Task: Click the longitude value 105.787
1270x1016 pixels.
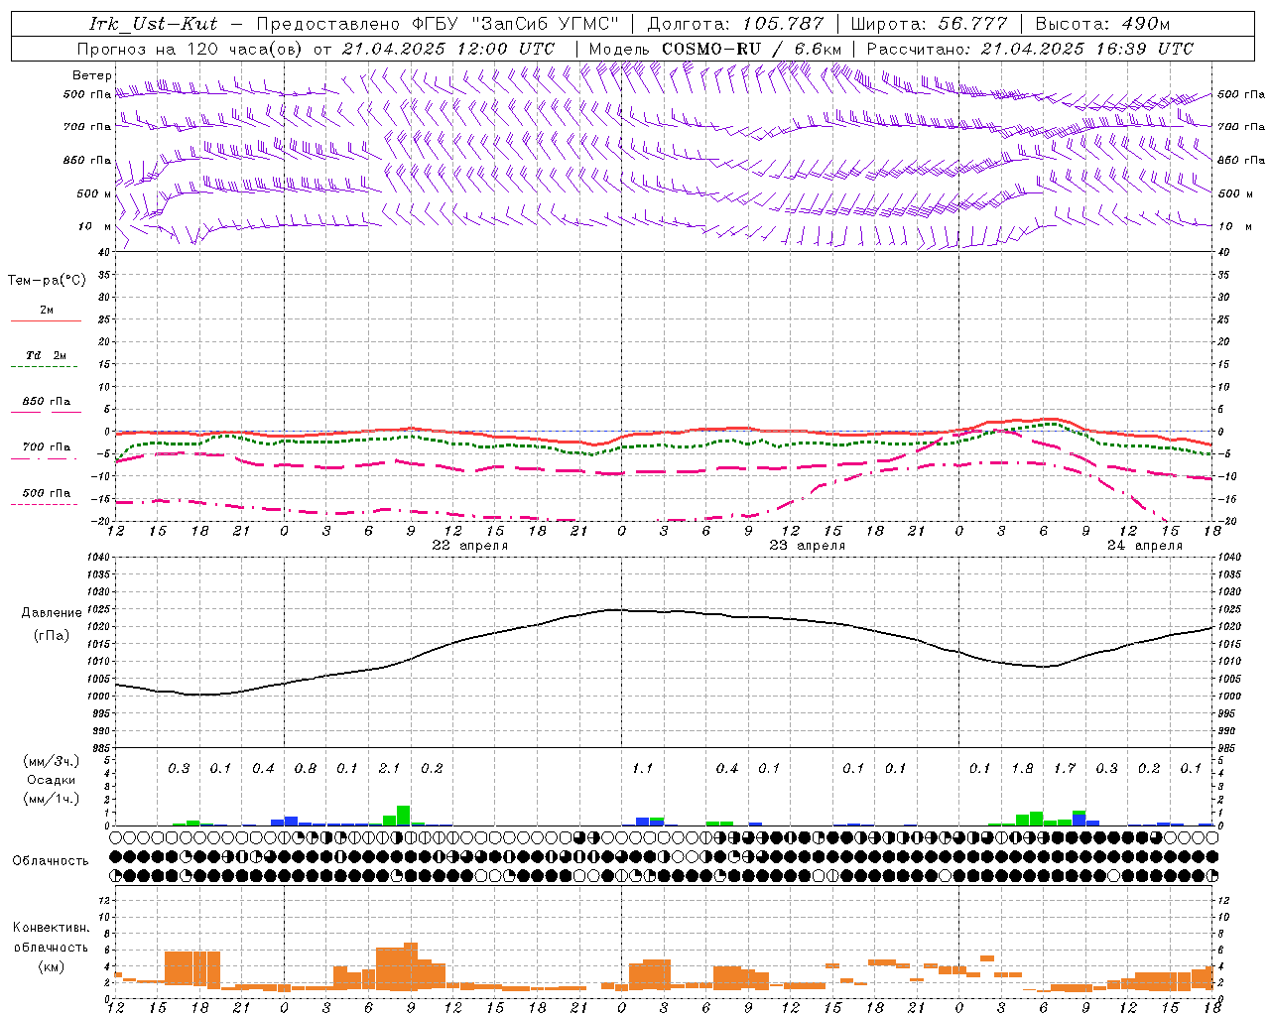Action: click(783, 24)
